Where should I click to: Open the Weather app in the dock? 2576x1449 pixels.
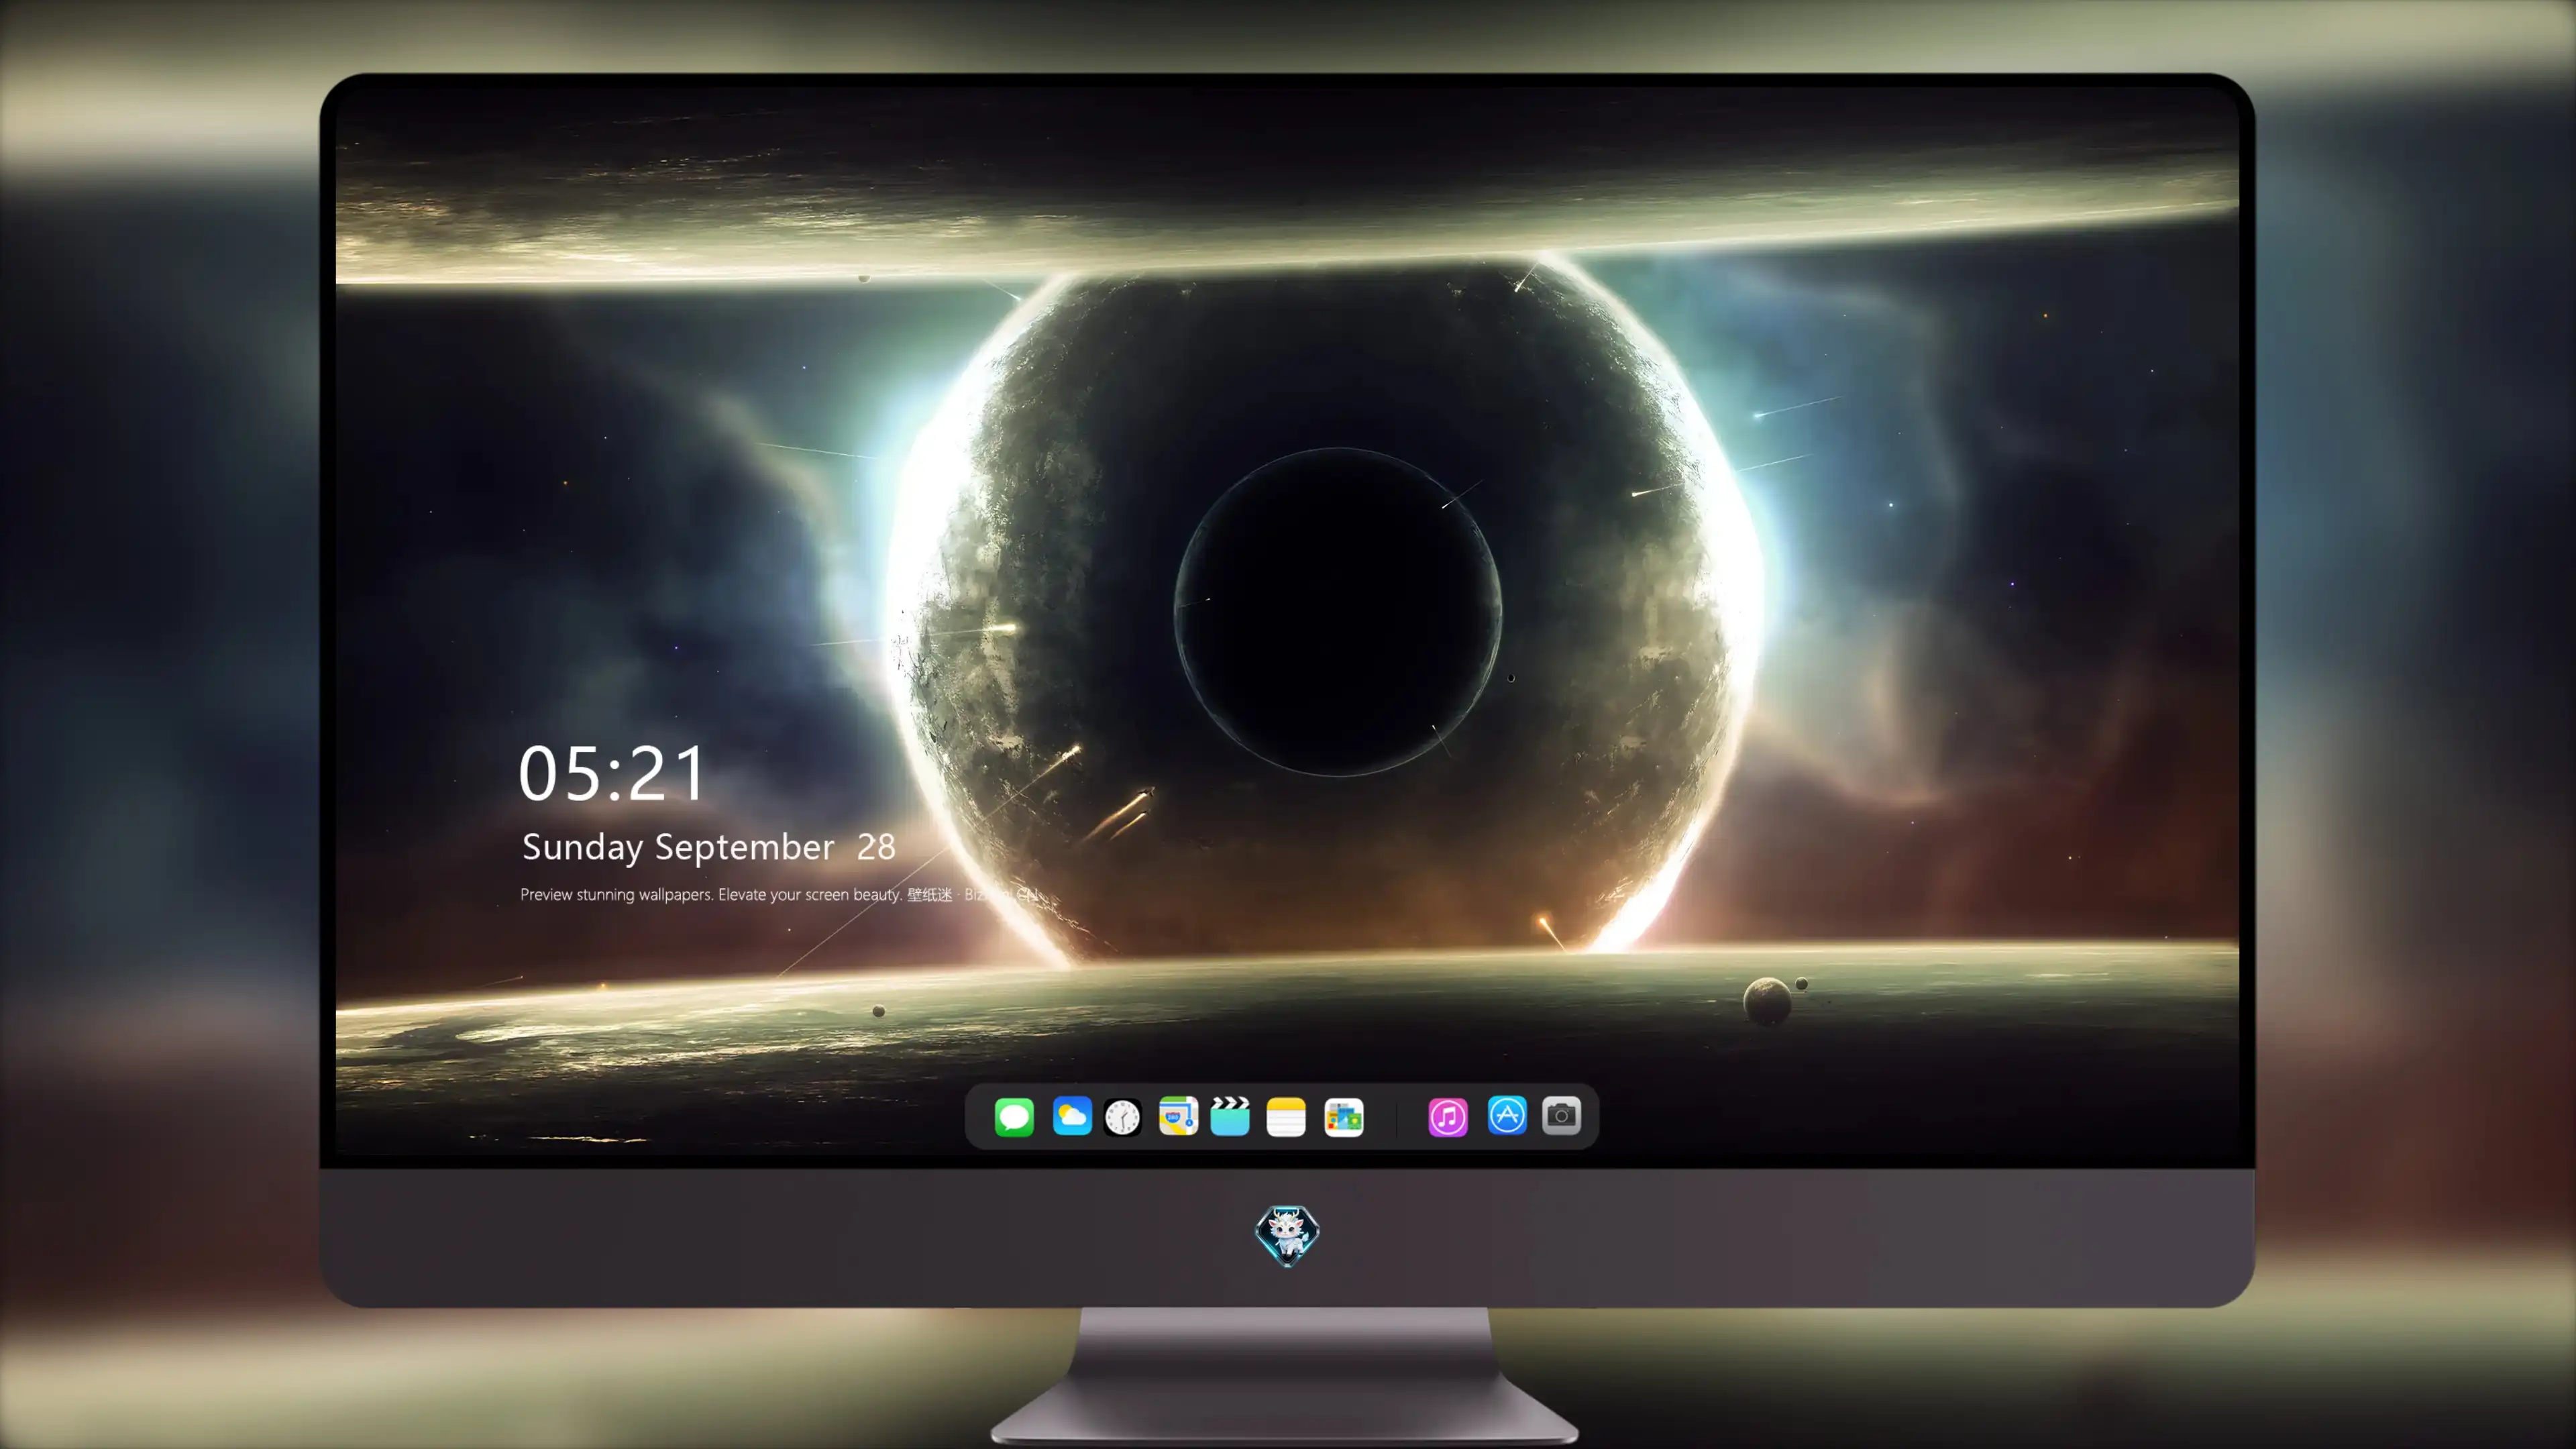tap(1072, 1116)
